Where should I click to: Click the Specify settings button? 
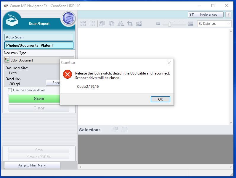tap(53, 83)
